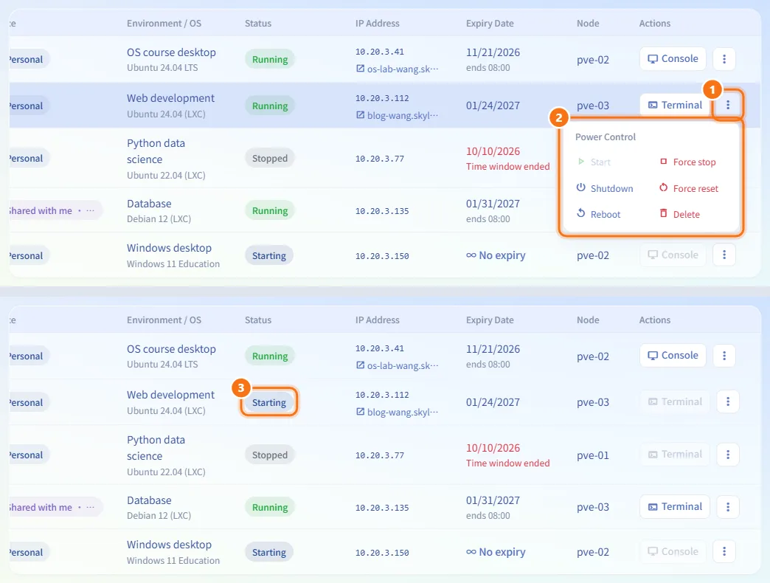
Task: Open the os-lab-wang link in the upper table
Action: 398,69
